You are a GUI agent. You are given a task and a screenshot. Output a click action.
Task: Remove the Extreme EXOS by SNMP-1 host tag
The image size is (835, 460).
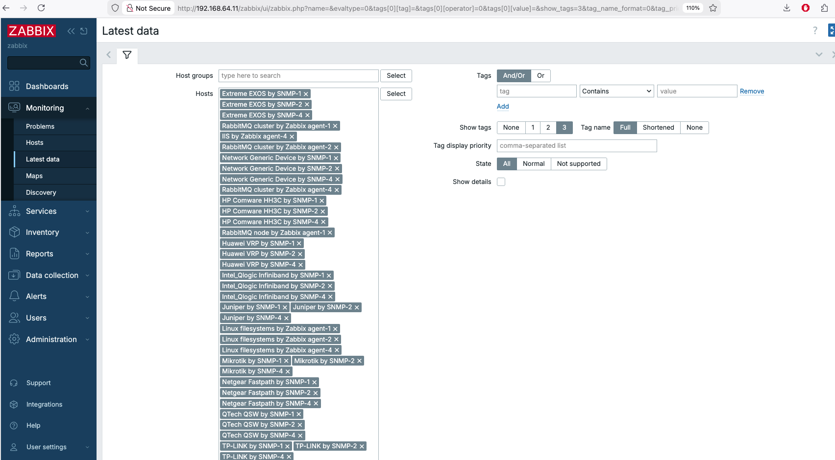click(x=306, y=94)
